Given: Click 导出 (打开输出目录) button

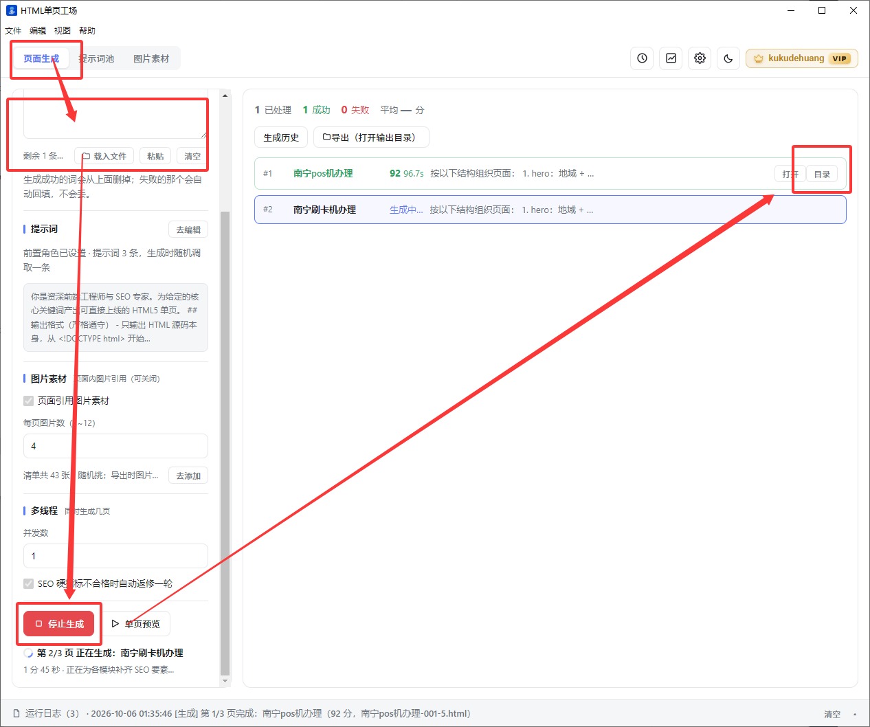Looking at the screenshot, I should click(x=371, y=137).
